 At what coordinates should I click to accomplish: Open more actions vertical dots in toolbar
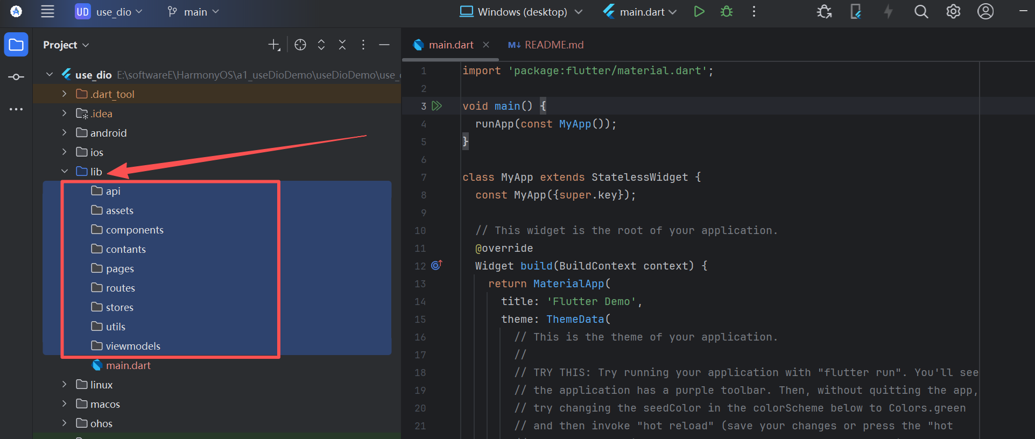click(754, 11)
